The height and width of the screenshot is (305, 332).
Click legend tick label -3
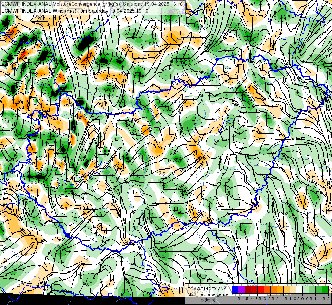pos(264,299)
